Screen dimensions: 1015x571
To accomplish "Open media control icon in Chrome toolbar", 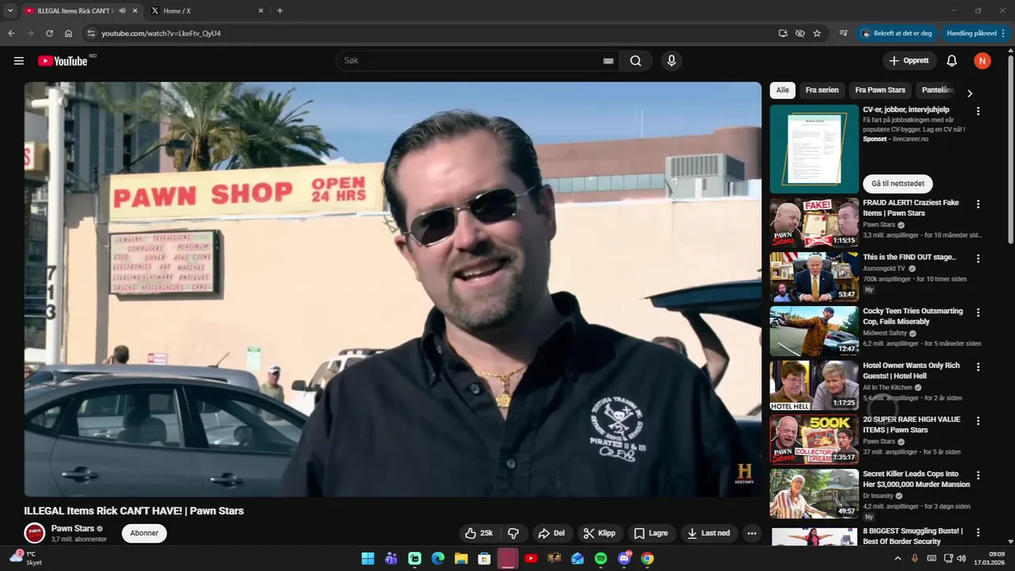I will point(843,33).
